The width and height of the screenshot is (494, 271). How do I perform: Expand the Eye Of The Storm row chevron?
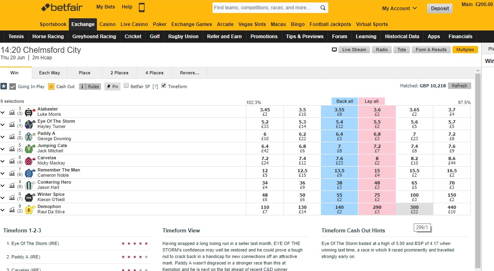coord(3,124)
